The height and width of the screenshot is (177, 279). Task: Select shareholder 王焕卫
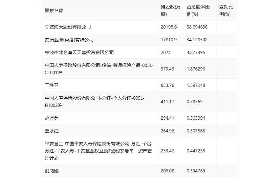pos(52,85)
